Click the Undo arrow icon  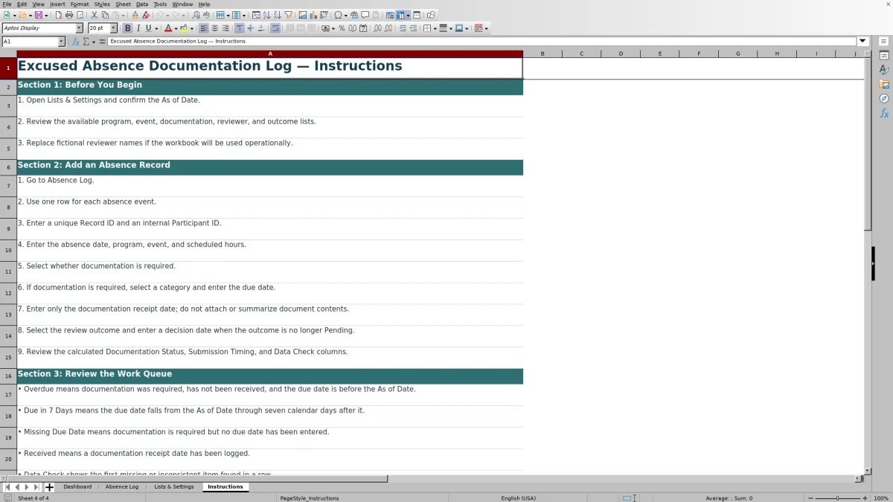[159, 15]
